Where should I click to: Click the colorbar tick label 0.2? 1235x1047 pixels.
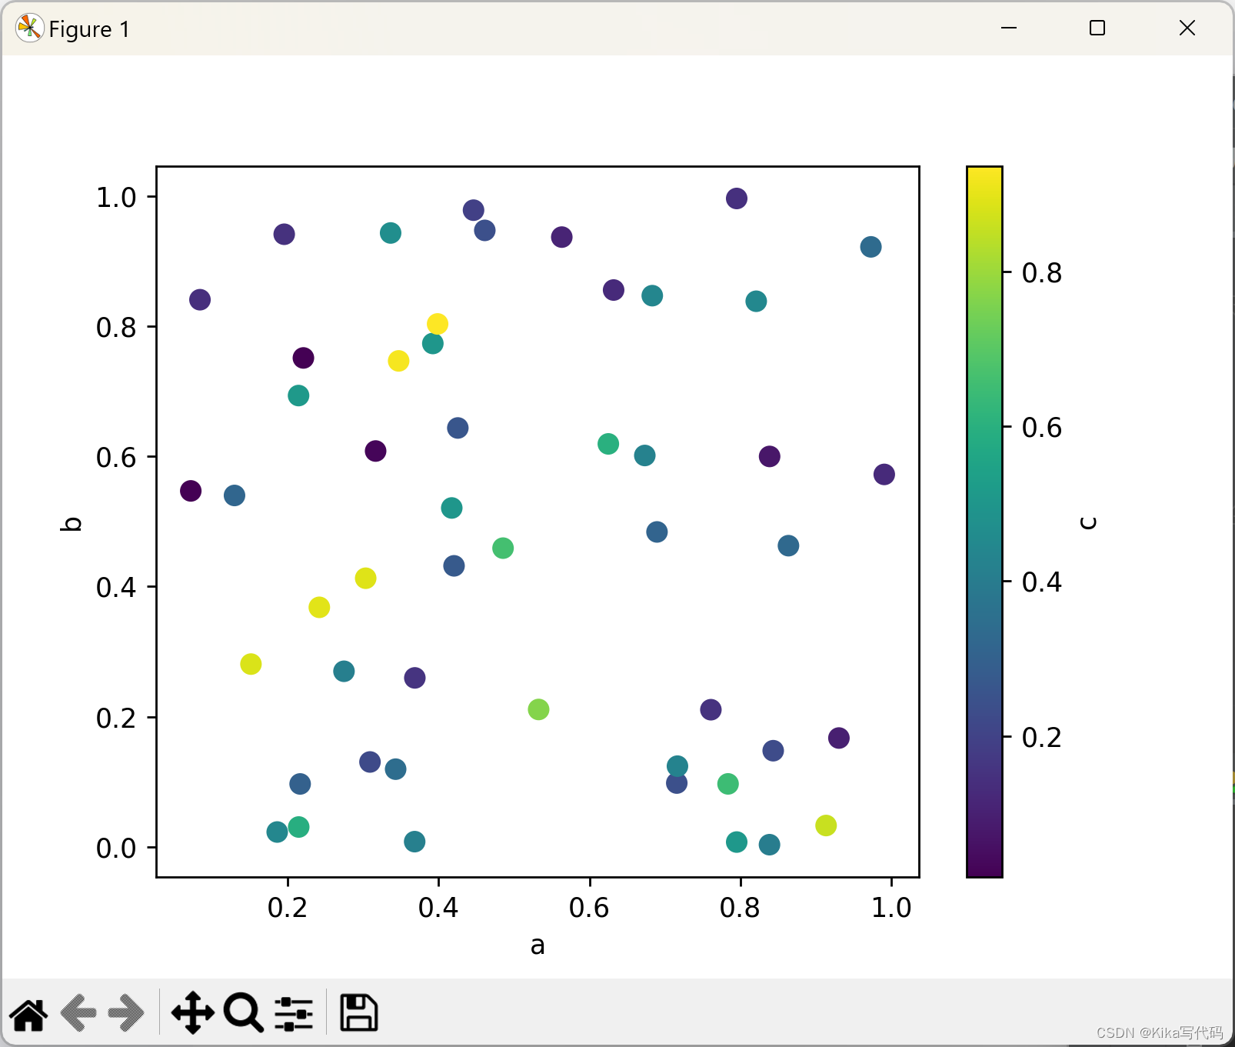click(1042, 738)
